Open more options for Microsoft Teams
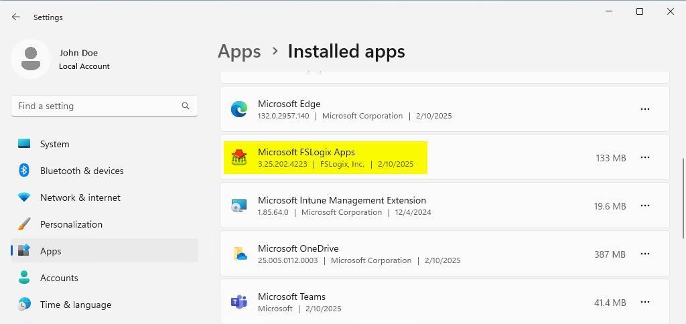This screenshot has height=324, width=686. [x=644, y=302]
